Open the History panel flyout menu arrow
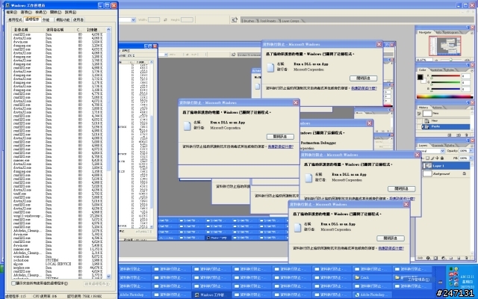Screen dimensions: 478x299 [473, 108]
